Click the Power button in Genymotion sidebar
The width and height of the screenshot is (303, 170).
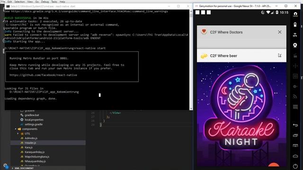tap(295, 166)
